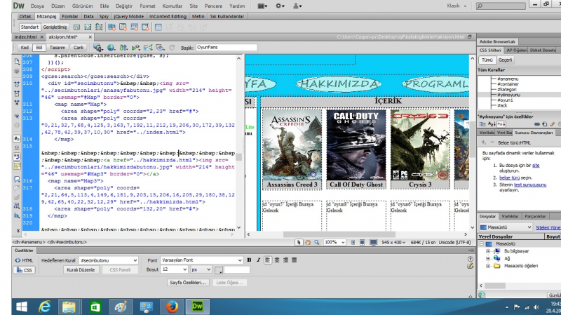561x315 pixels.
Task: Open the Klasik workspace switcher
Action: pos(457,6)
